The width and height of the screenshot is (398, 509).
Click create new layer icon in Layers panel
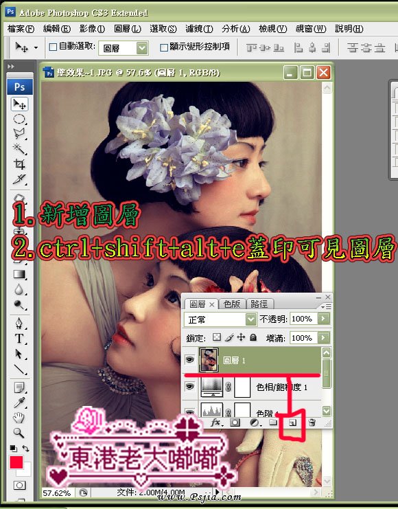[292, 422]
